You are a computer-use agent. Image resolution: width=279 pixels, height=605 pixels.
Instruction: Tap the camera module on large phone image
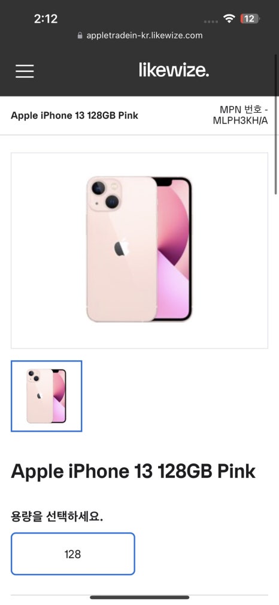click(x=105, y=194)
